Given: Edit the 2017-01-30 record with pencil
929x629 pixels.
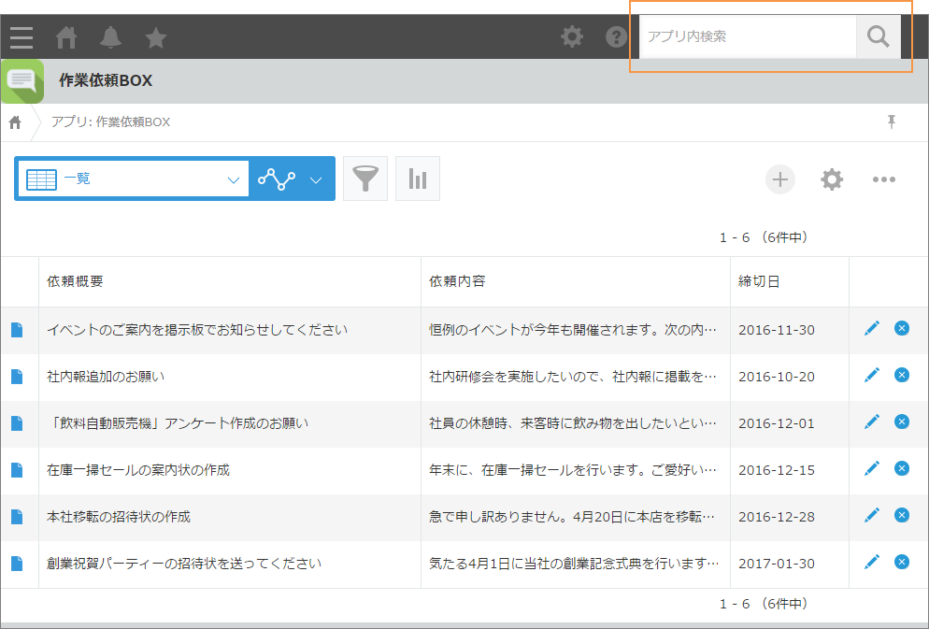Looking at the screenshot, I should [872, 562].
